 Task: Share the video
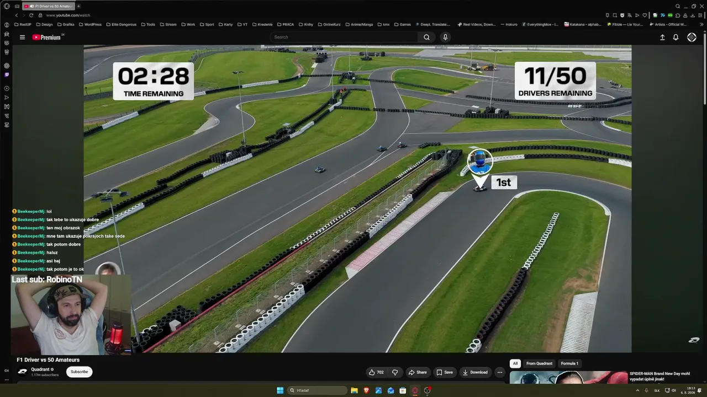point(418,372)
